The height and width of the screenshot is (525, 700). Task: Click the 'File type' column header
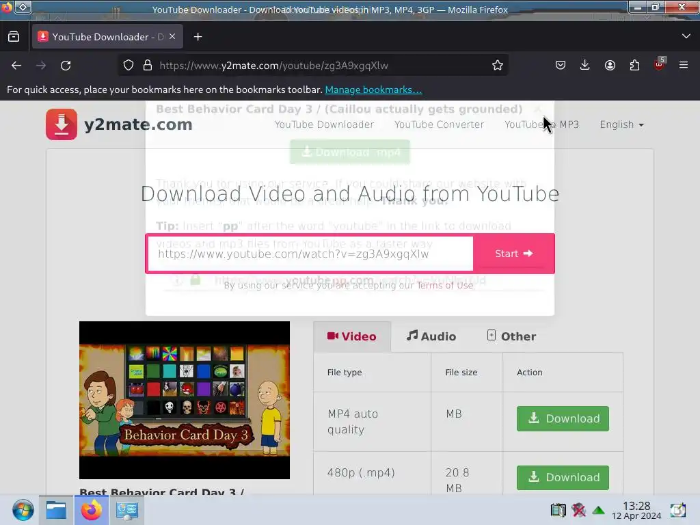pos(345,373)
